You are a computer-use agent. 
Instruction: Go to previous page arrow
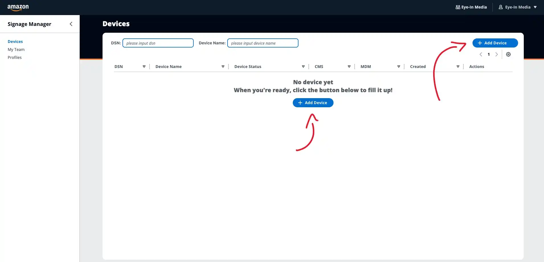[481, 54]
